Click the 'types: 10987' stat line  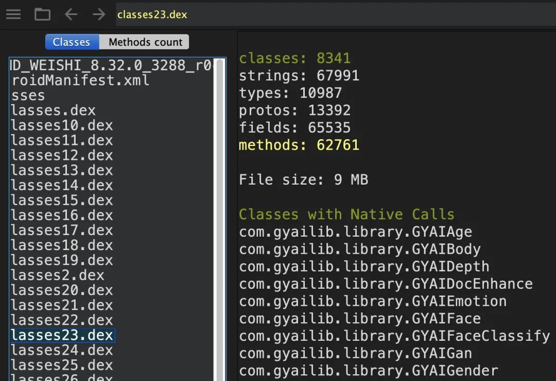pos(290,93)
